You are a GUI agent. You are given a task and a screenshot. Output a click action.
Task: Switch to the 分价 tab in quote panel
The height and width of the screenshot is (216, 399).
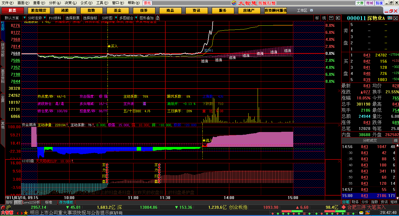tap(365, 202)
